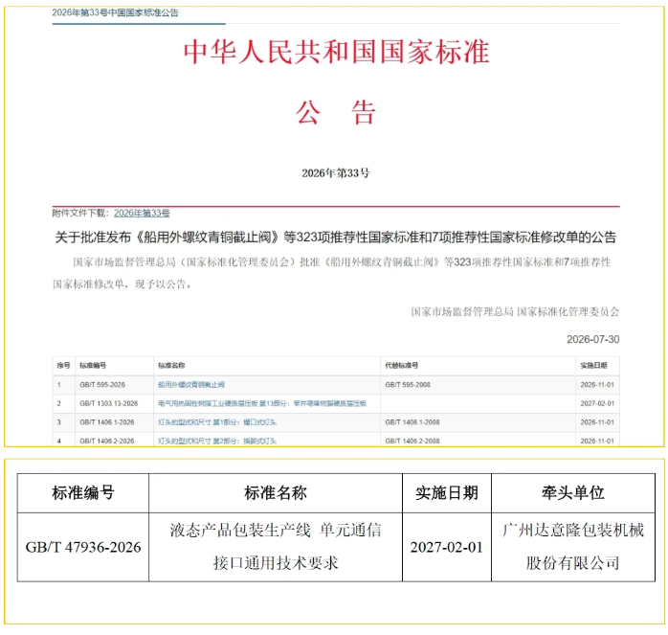Select the cell GB/T 47936-2026 in lower table
This screenshot has height=635, width=668.
point(83,547)
